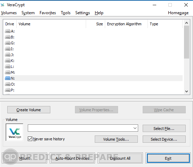Pick the M: drive slot icon
Viewport: 193px width, 167px height.
point(8,72)
